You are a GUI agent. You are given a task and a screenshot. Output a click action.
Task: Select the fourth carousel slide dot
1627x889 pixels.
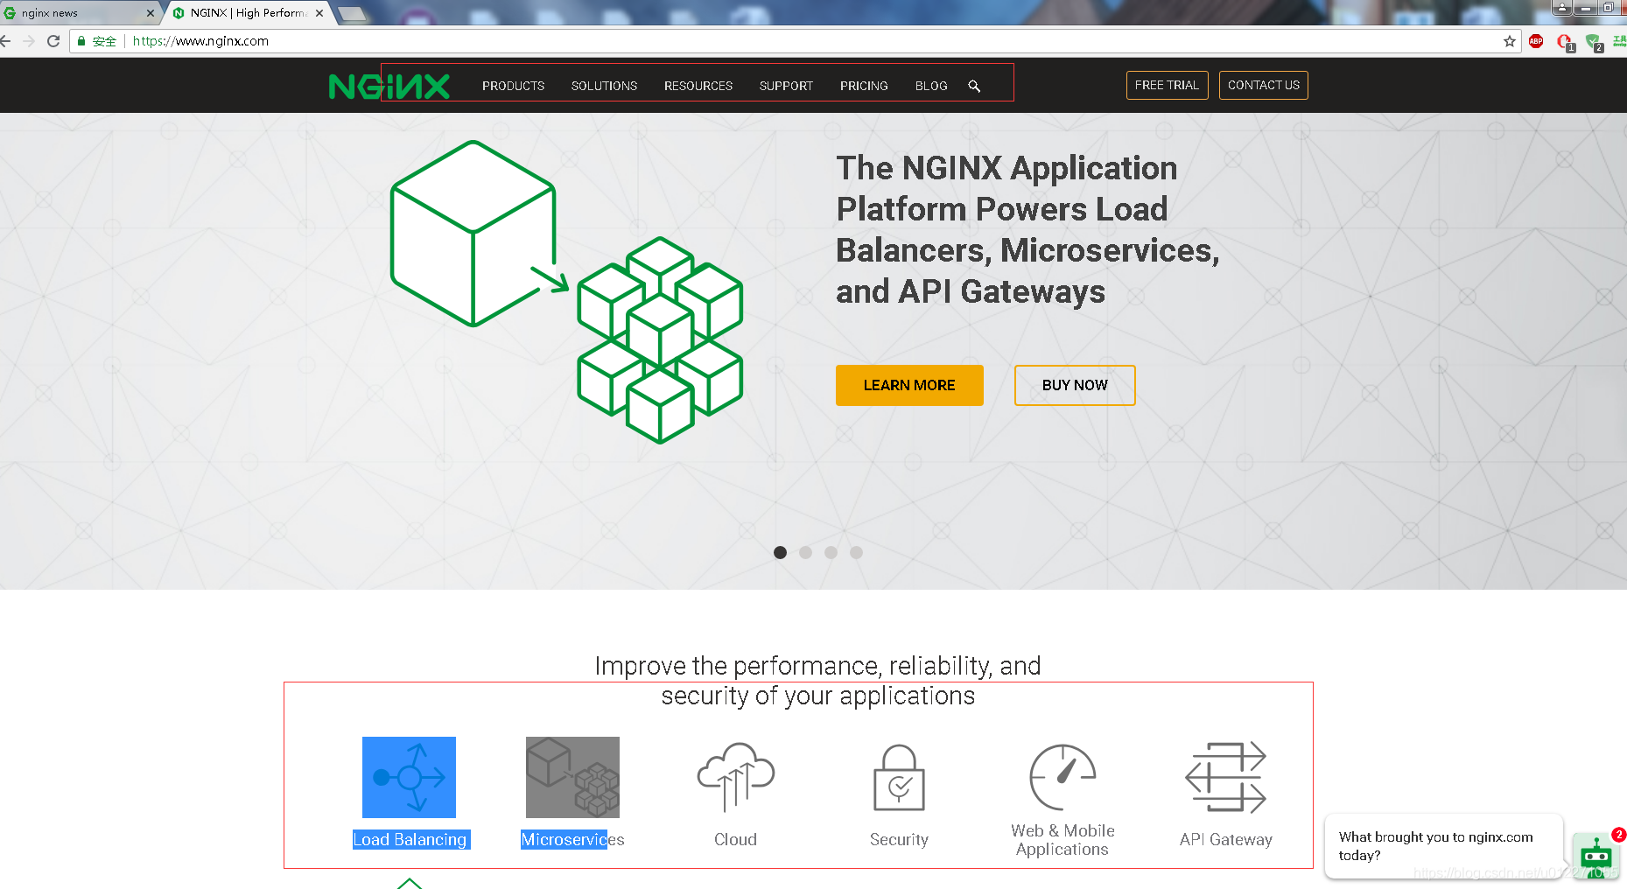856,552
